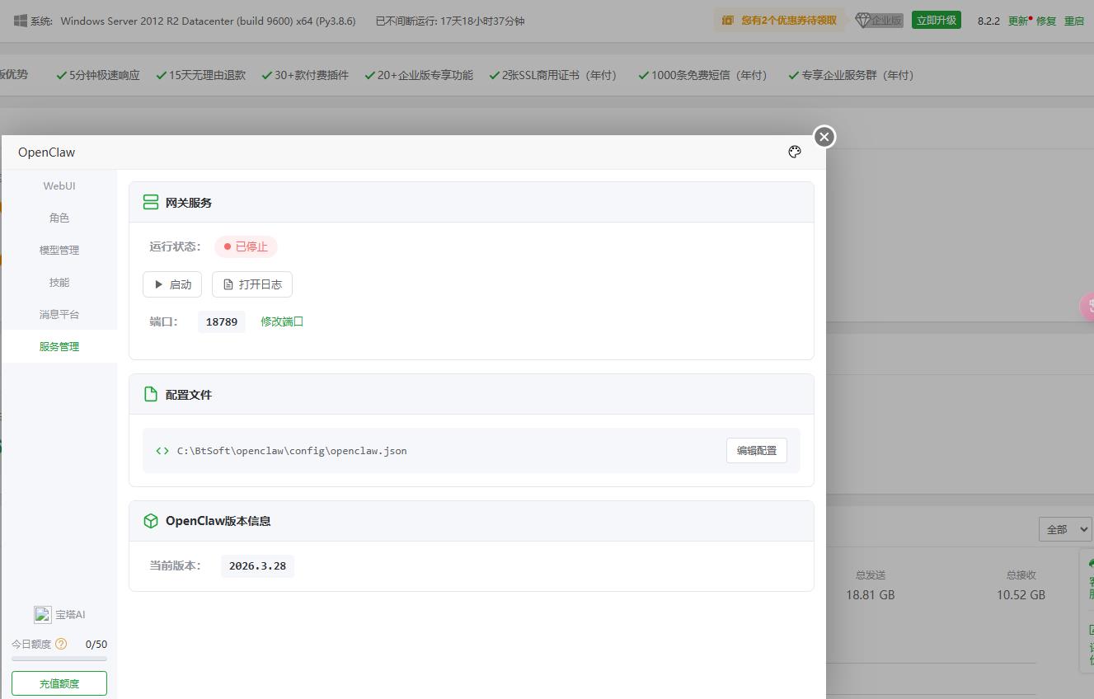This screenshot has width=1094, height=699.
Task: Click the daily quota progress bar
Action: (59, 659)
